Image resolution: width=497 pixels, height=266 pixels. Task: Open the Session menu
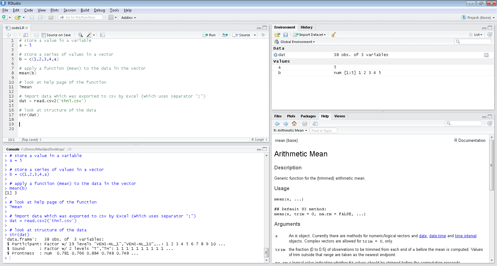[x=70, y=10]
